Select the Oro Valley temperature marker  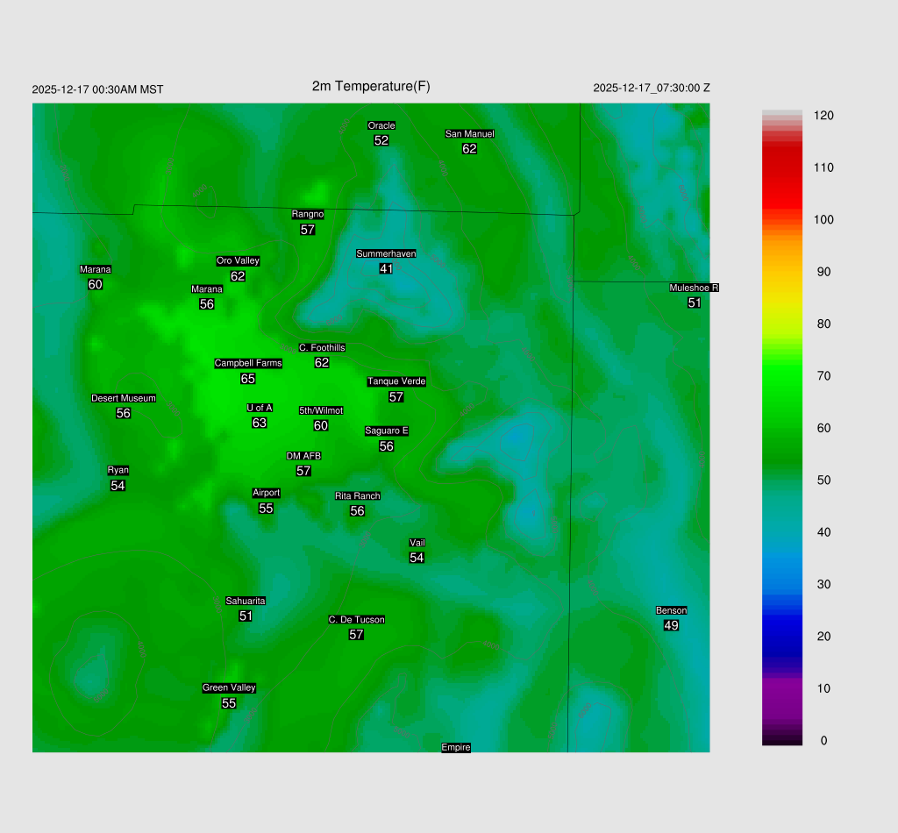238,275
